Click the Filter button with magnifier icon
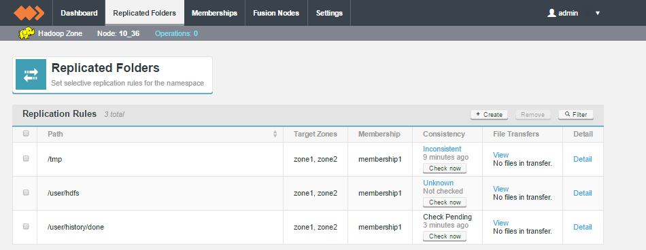Screen dimensions: 646x250 [576, 115]
